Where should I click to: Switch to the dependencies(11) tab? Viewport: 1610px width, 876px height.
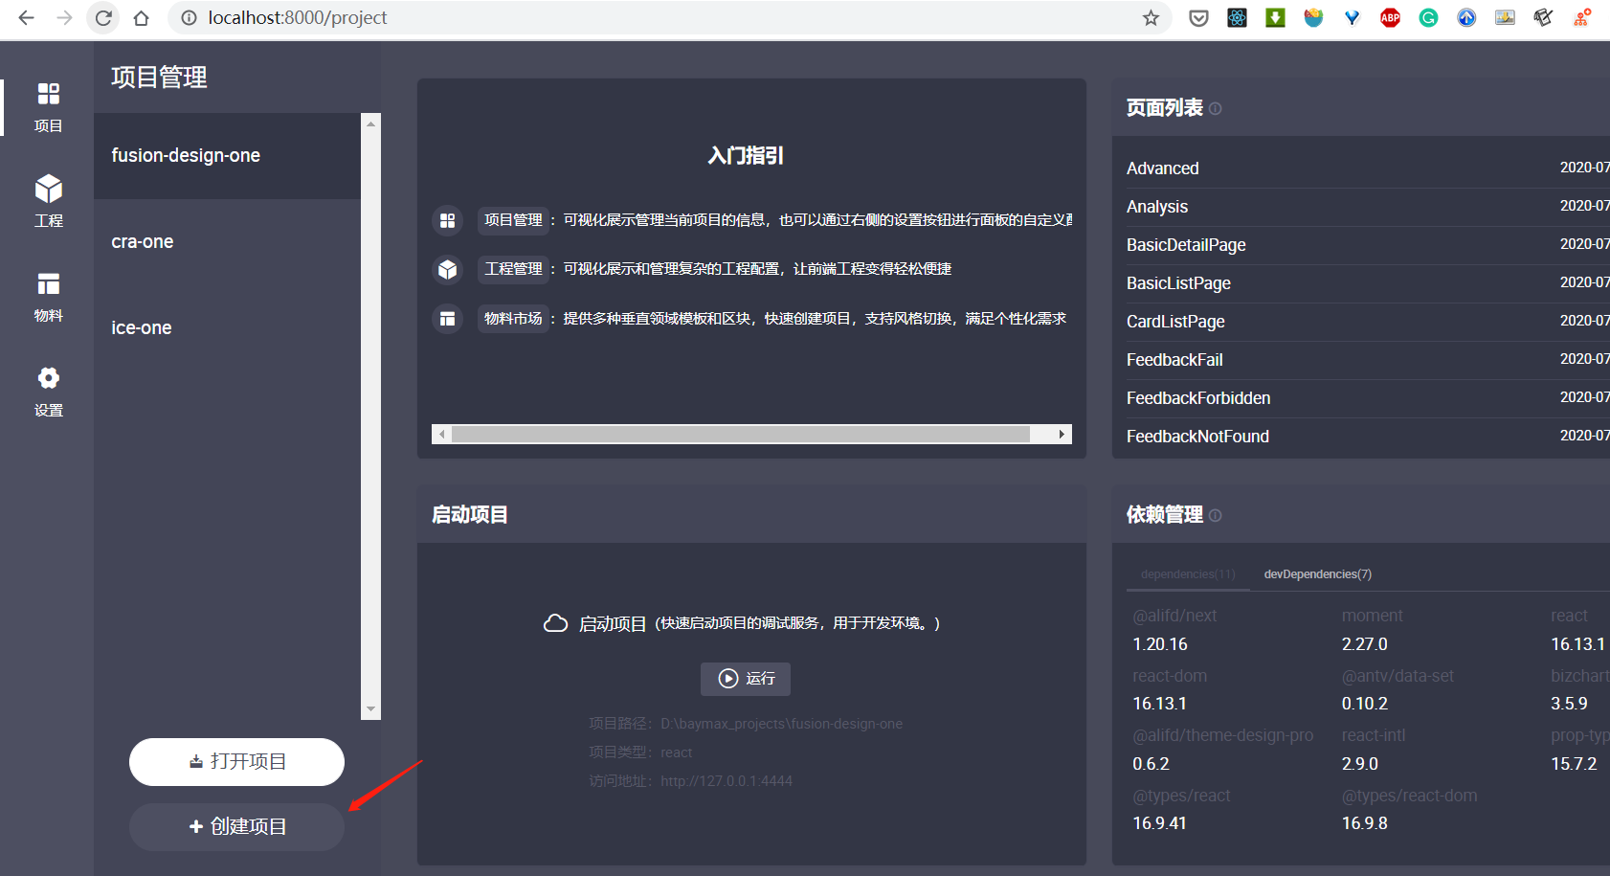pyautogui.click(x=1188, y=574)
